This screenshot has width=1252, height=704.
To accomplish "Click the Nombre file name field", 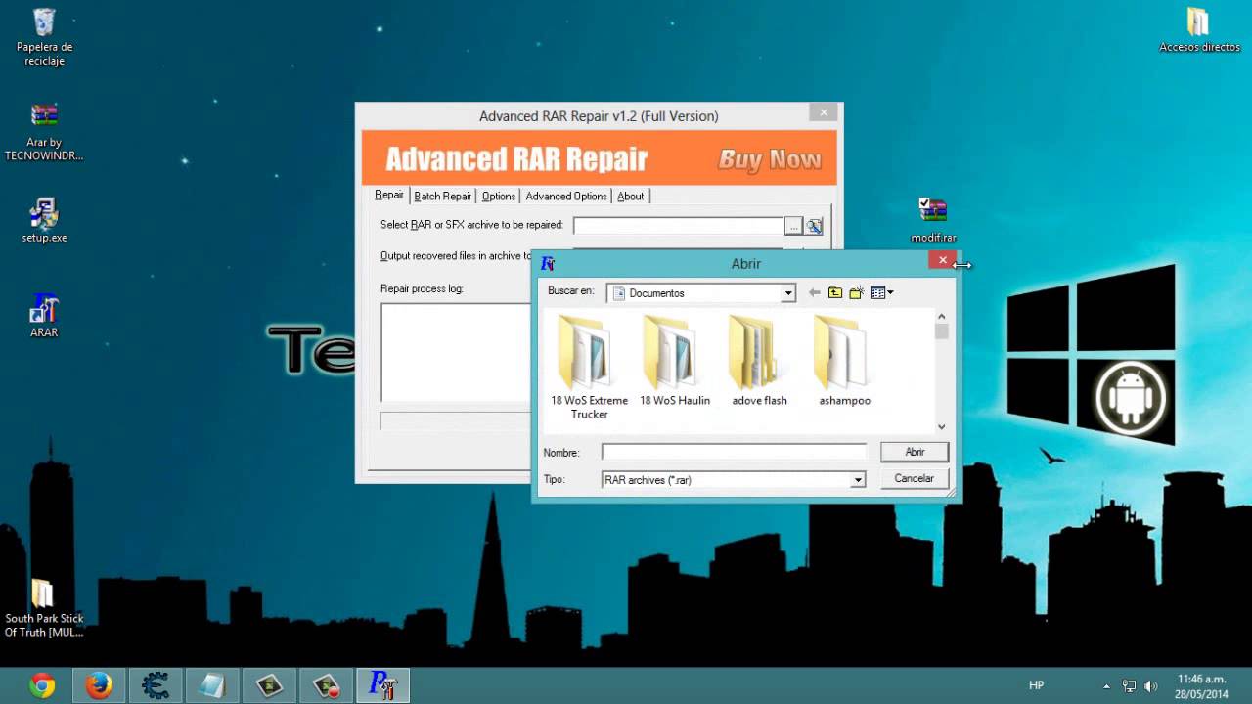I will [734, 452].
